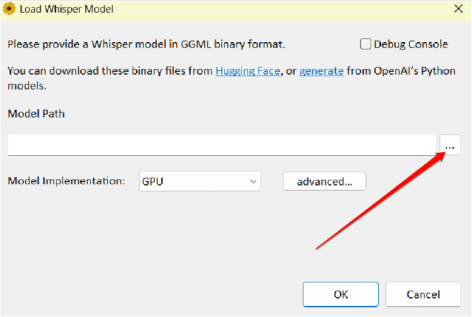Viewport: 472px width, 317px height.
Task: Click the Load Whisper Model title text
Action: tap(67, 10)
